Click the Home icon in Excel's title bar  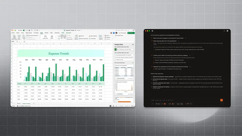coord(27,30)
